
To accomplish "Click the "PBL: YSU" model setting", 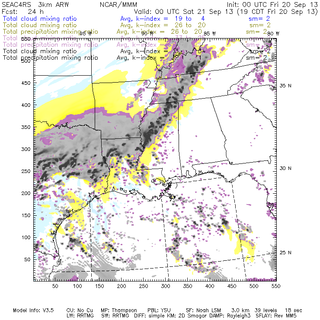I will (x=159, y=310).
